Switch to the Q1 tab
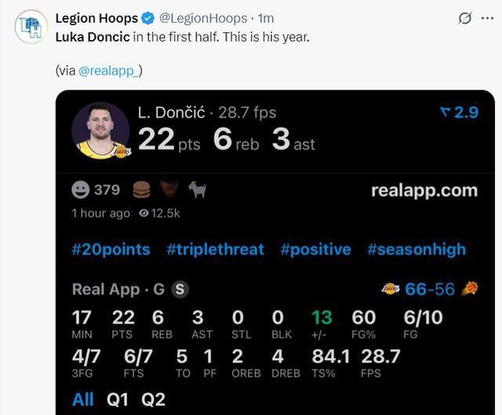 [x=117, y=399]
